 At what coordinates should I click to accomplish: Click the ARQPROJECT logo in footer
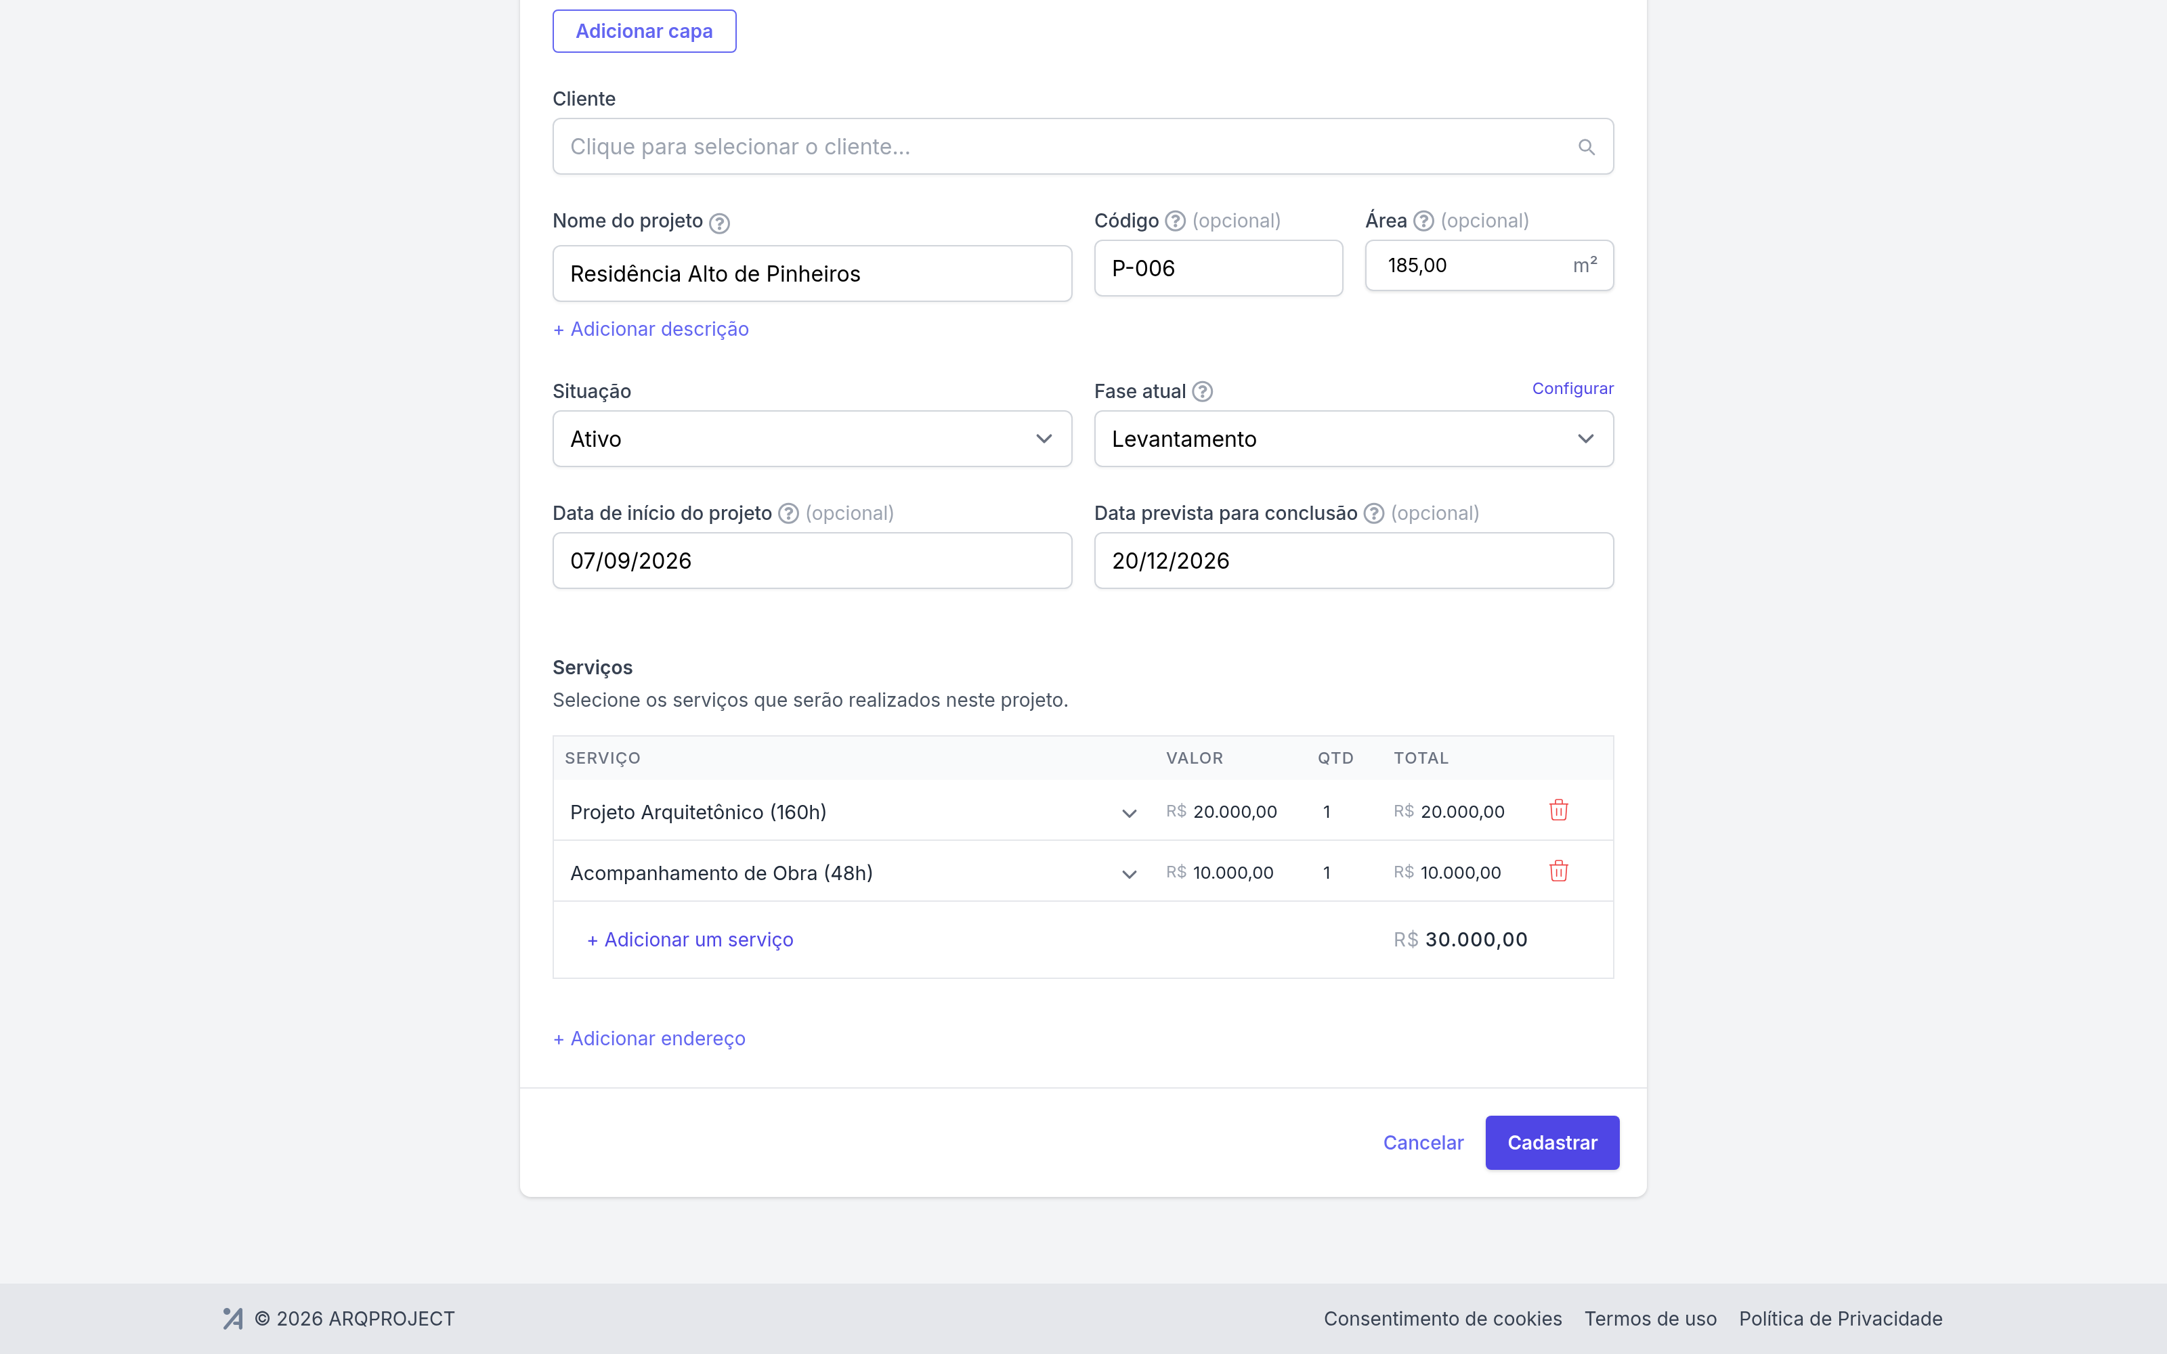point(233,1318)
